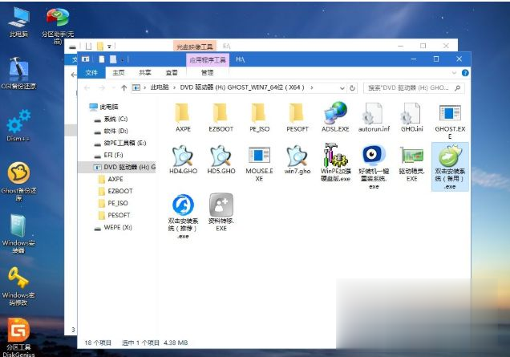Select 软件 (D:) drive in tree
The height and width of the screenshot is (357, 510).
(x=111, y=131)
